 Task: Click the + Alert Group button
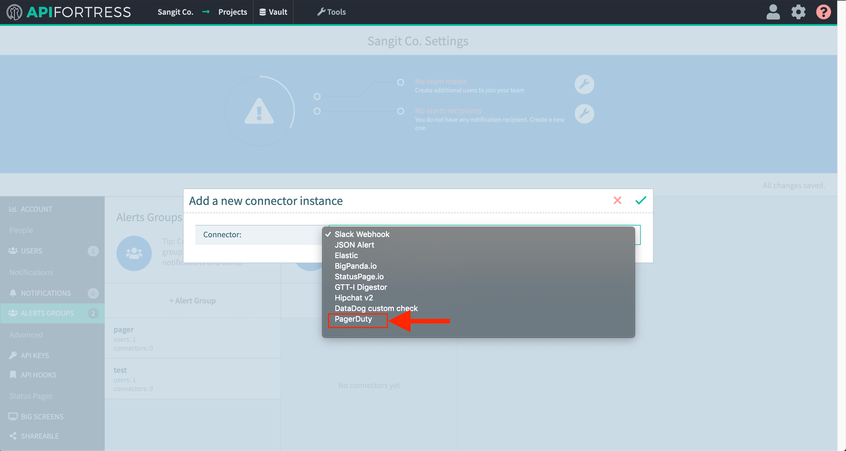pyautogui.click(x=192, y=301)
